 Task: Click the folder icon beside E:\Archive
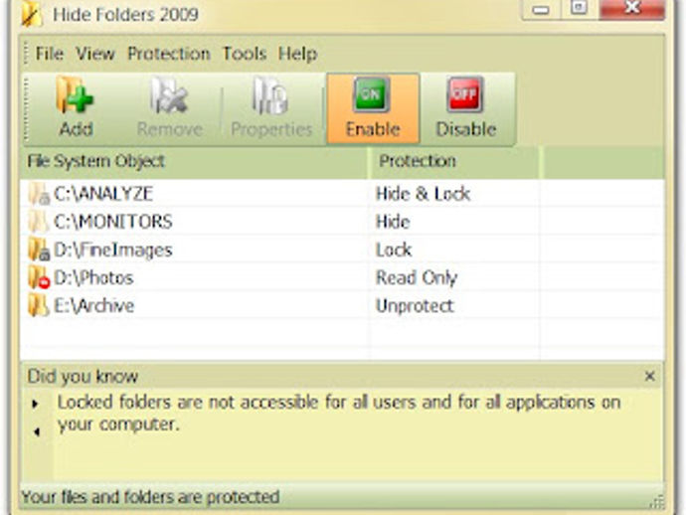click(38, 305)
